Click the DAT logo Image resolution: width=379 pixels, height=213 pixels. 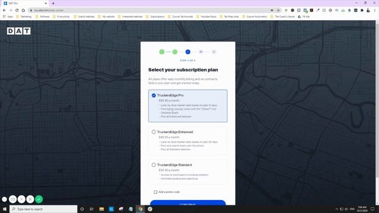(19, 31)
